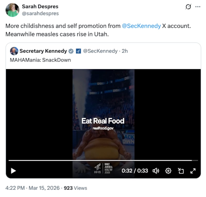
Task: Open video playback settings gear
Action: click(x=168, y=171)
